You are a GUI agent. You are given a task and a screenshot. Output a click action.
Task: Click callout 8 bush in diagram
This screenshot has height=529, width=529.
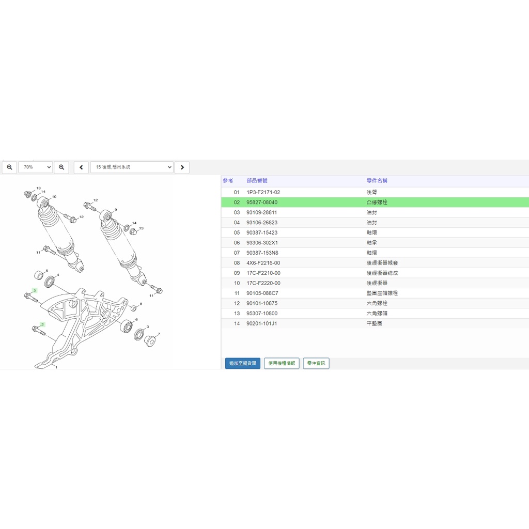point(141,304)
